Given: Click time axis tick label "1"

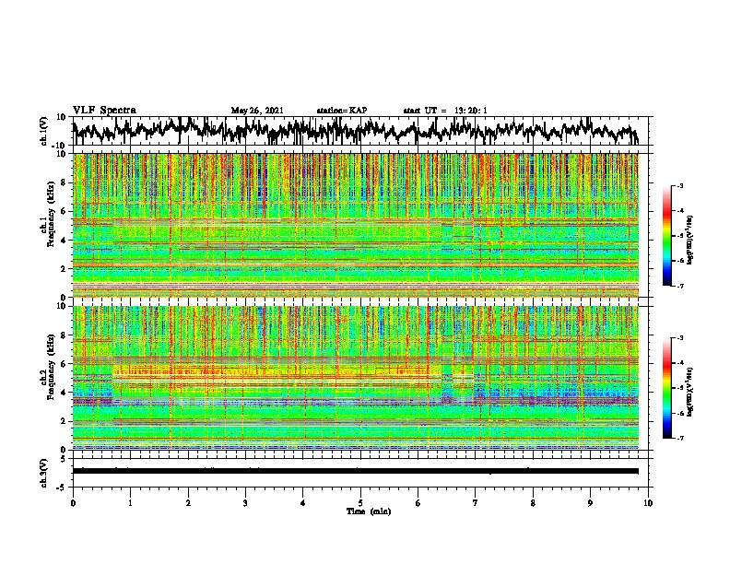Looking at the screenshot, I should [x=130, y=503].
